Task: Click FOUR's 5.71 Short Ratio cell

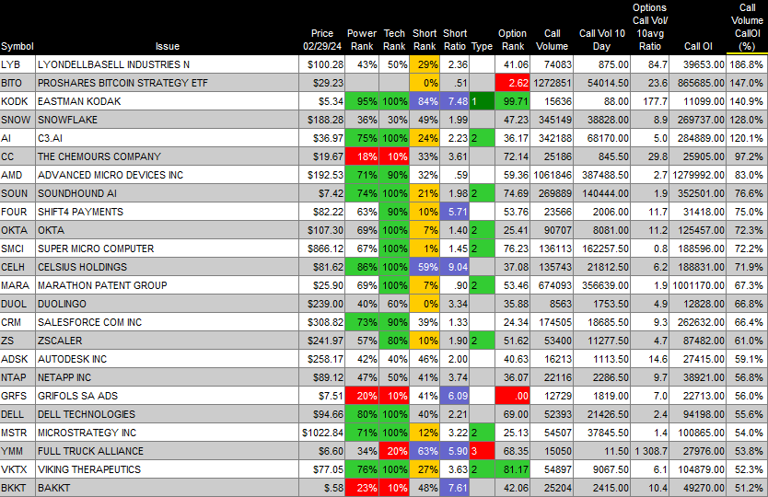Action: click(x=455, y=212)
